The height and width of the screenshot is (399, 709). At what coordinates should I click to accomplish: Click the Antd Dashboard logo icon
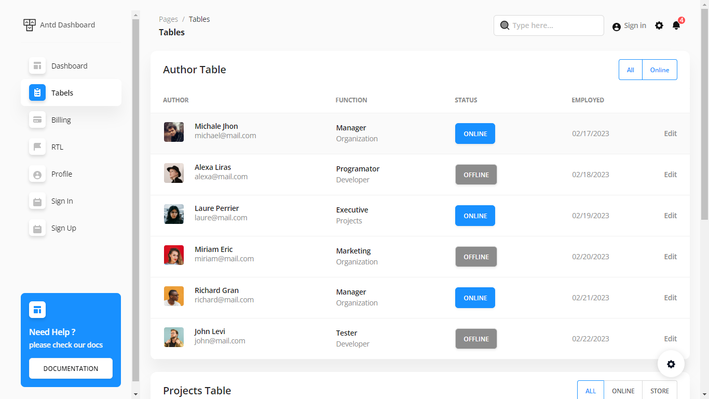coord(30,25)
